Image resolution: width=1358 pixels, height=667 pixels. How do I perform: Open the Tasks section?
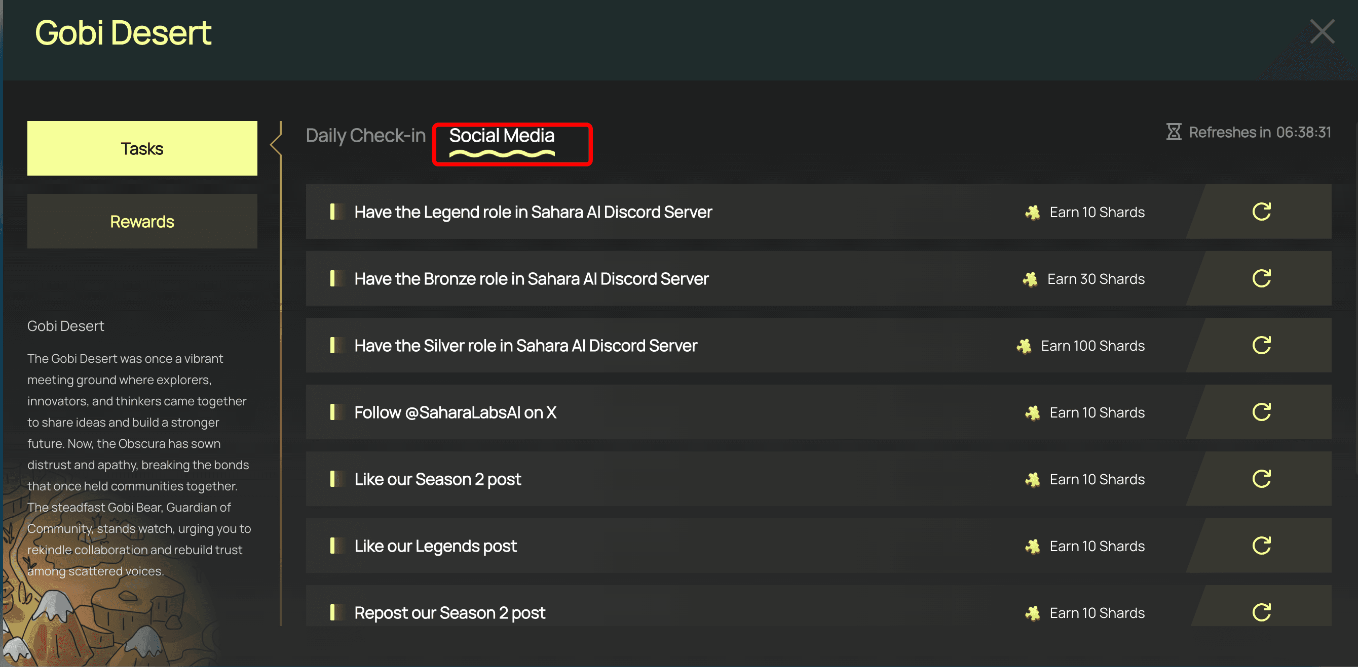pyautogui.click(x=142, y=148)
